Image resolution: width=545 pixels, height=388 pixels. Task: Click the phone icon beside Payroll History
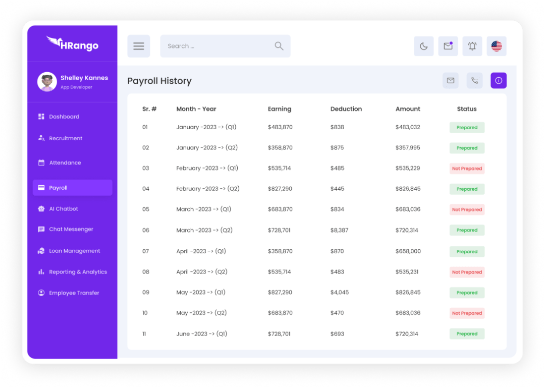click(474, 81)
